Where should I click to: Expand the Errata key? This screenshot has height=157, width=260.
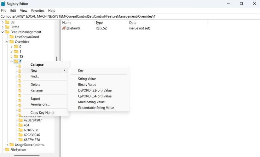(3, 27)
